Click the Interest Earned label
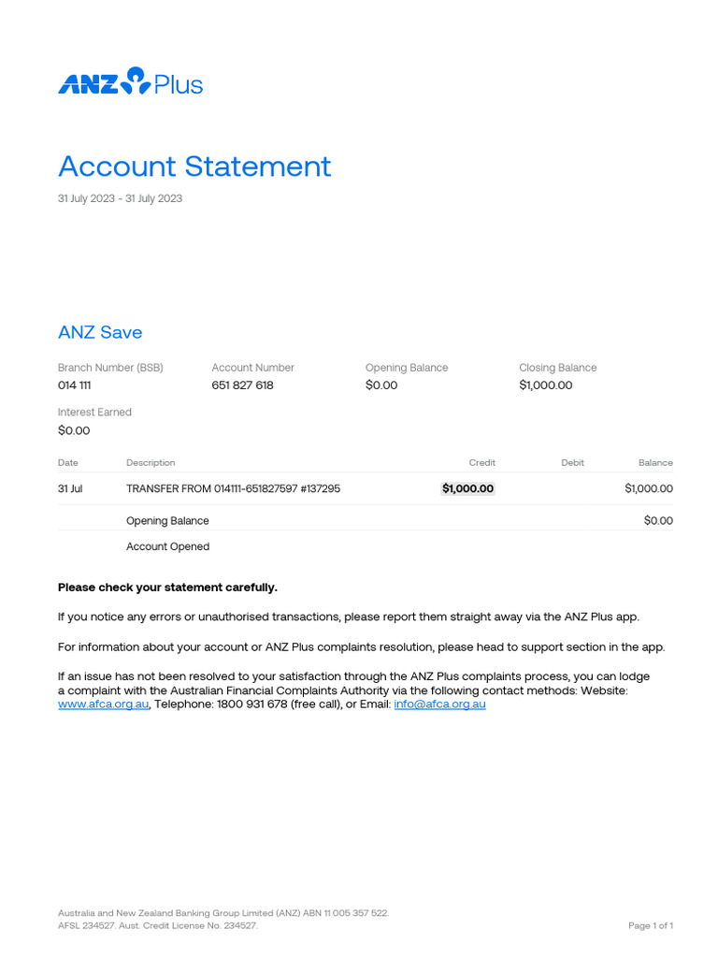Image resolution: width=718 pixels, height=958 pixels. 94,412
